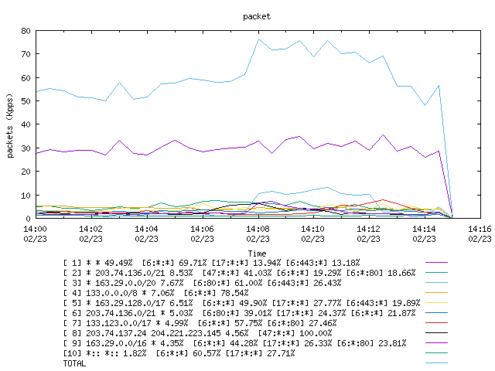
Task: Click dark blue line sample for entry 6
Action: (436, 313)
